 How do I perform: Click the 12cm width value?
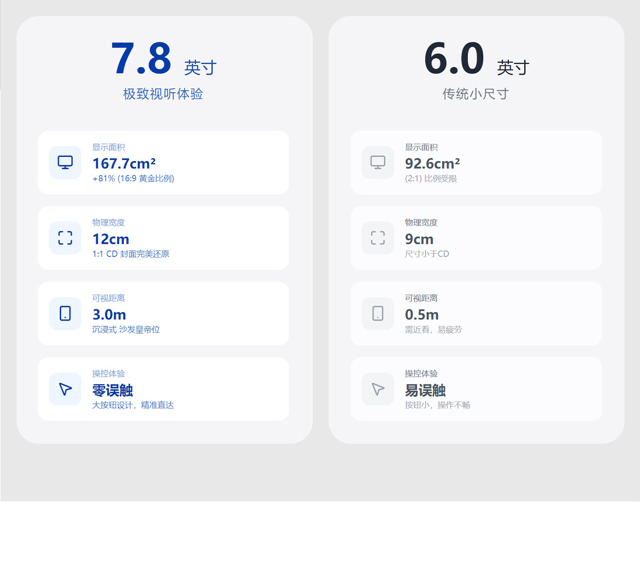tap(111, 239)
